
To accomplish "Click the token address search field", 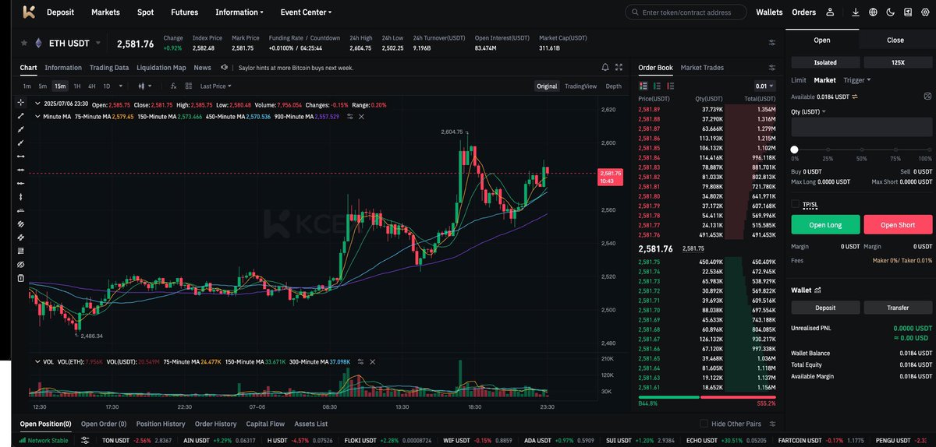I will [x=686, y=12].
